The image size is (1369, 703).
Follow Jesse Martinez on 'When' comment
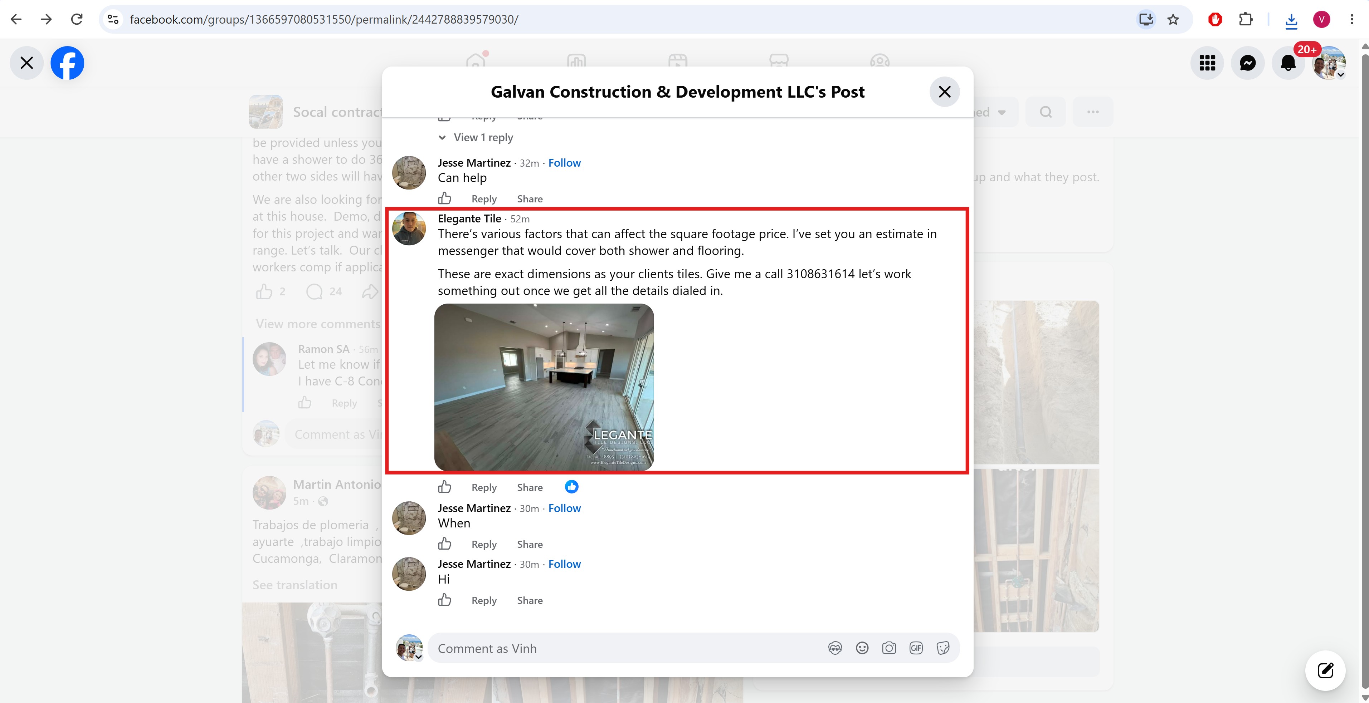point(564,508)
